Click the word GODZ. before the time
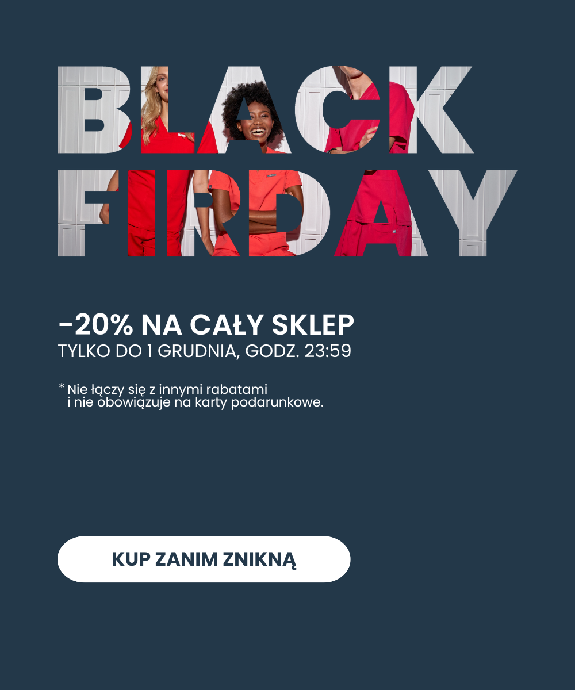Screen dimensions: 575x690 [272, 351]
